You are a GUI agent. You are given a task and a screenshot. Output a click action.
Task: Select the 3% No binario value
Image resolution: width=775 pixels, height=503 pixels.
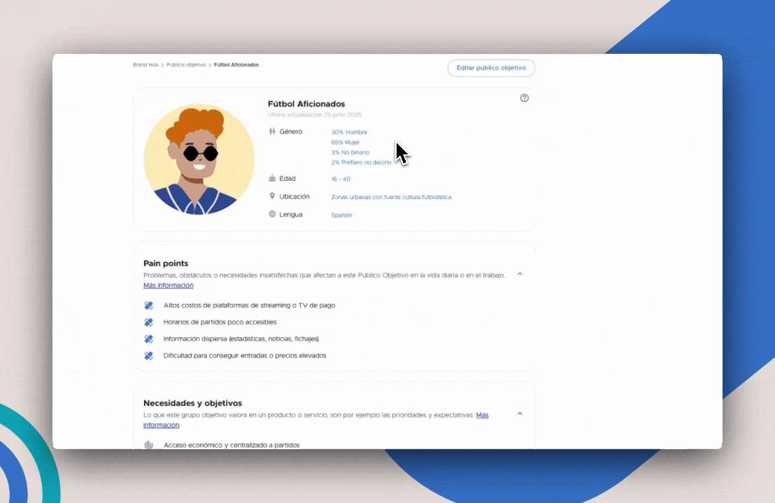[350, 152]
